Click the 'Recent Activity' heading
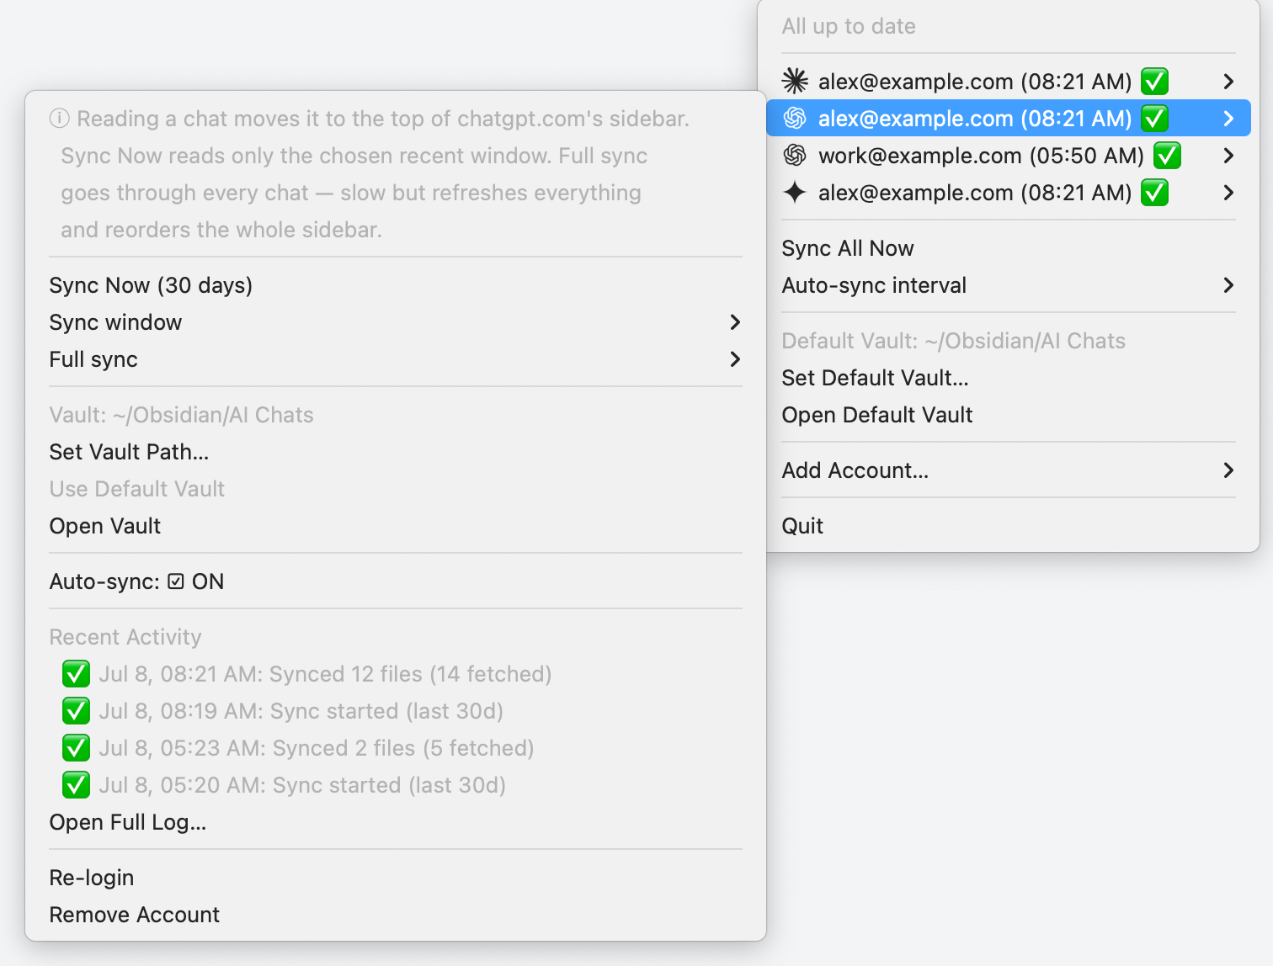 [x=125, y=637]
